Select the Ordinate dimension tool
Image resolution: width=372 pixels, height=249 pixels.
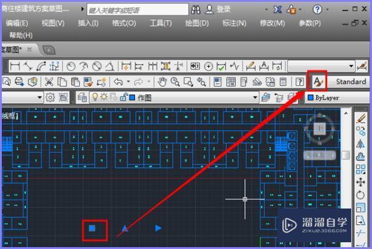55,67
